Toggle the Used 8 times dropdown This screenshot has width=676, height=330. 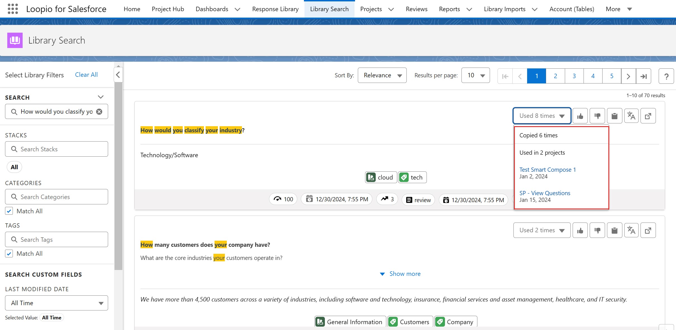(542, 116)
